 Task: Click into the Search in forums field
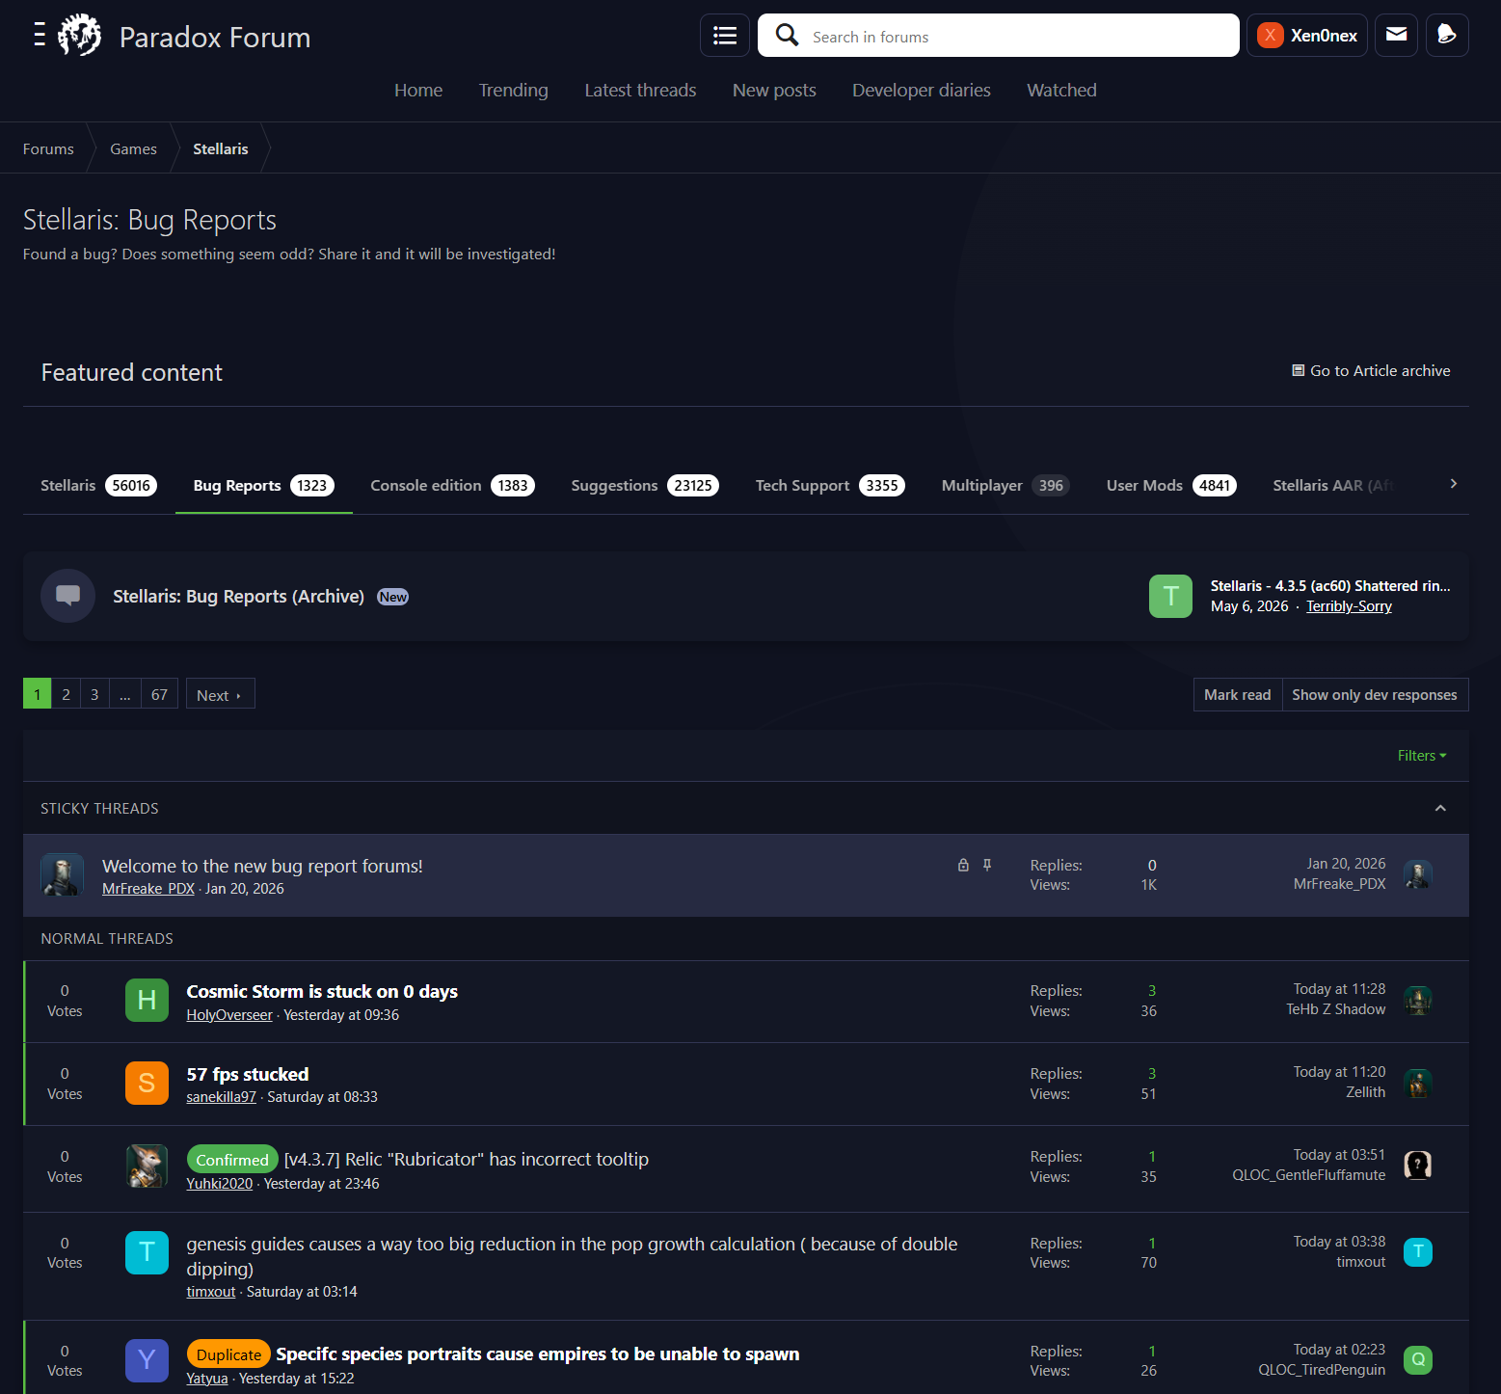pyautogui.click(x=999, y=36)
